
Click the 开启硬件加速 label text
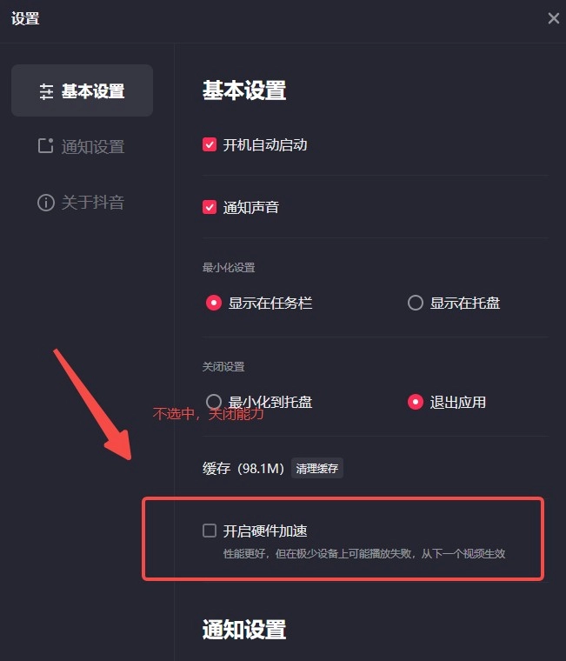pos(265,531)
